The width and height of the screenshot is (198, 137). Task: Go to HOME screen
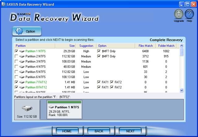[67, 131]
